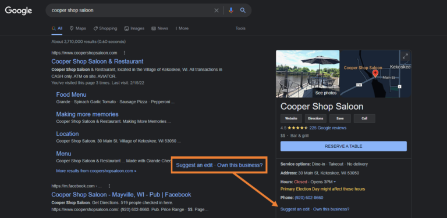Click phone number (920) 602-8660

(309, 198)
